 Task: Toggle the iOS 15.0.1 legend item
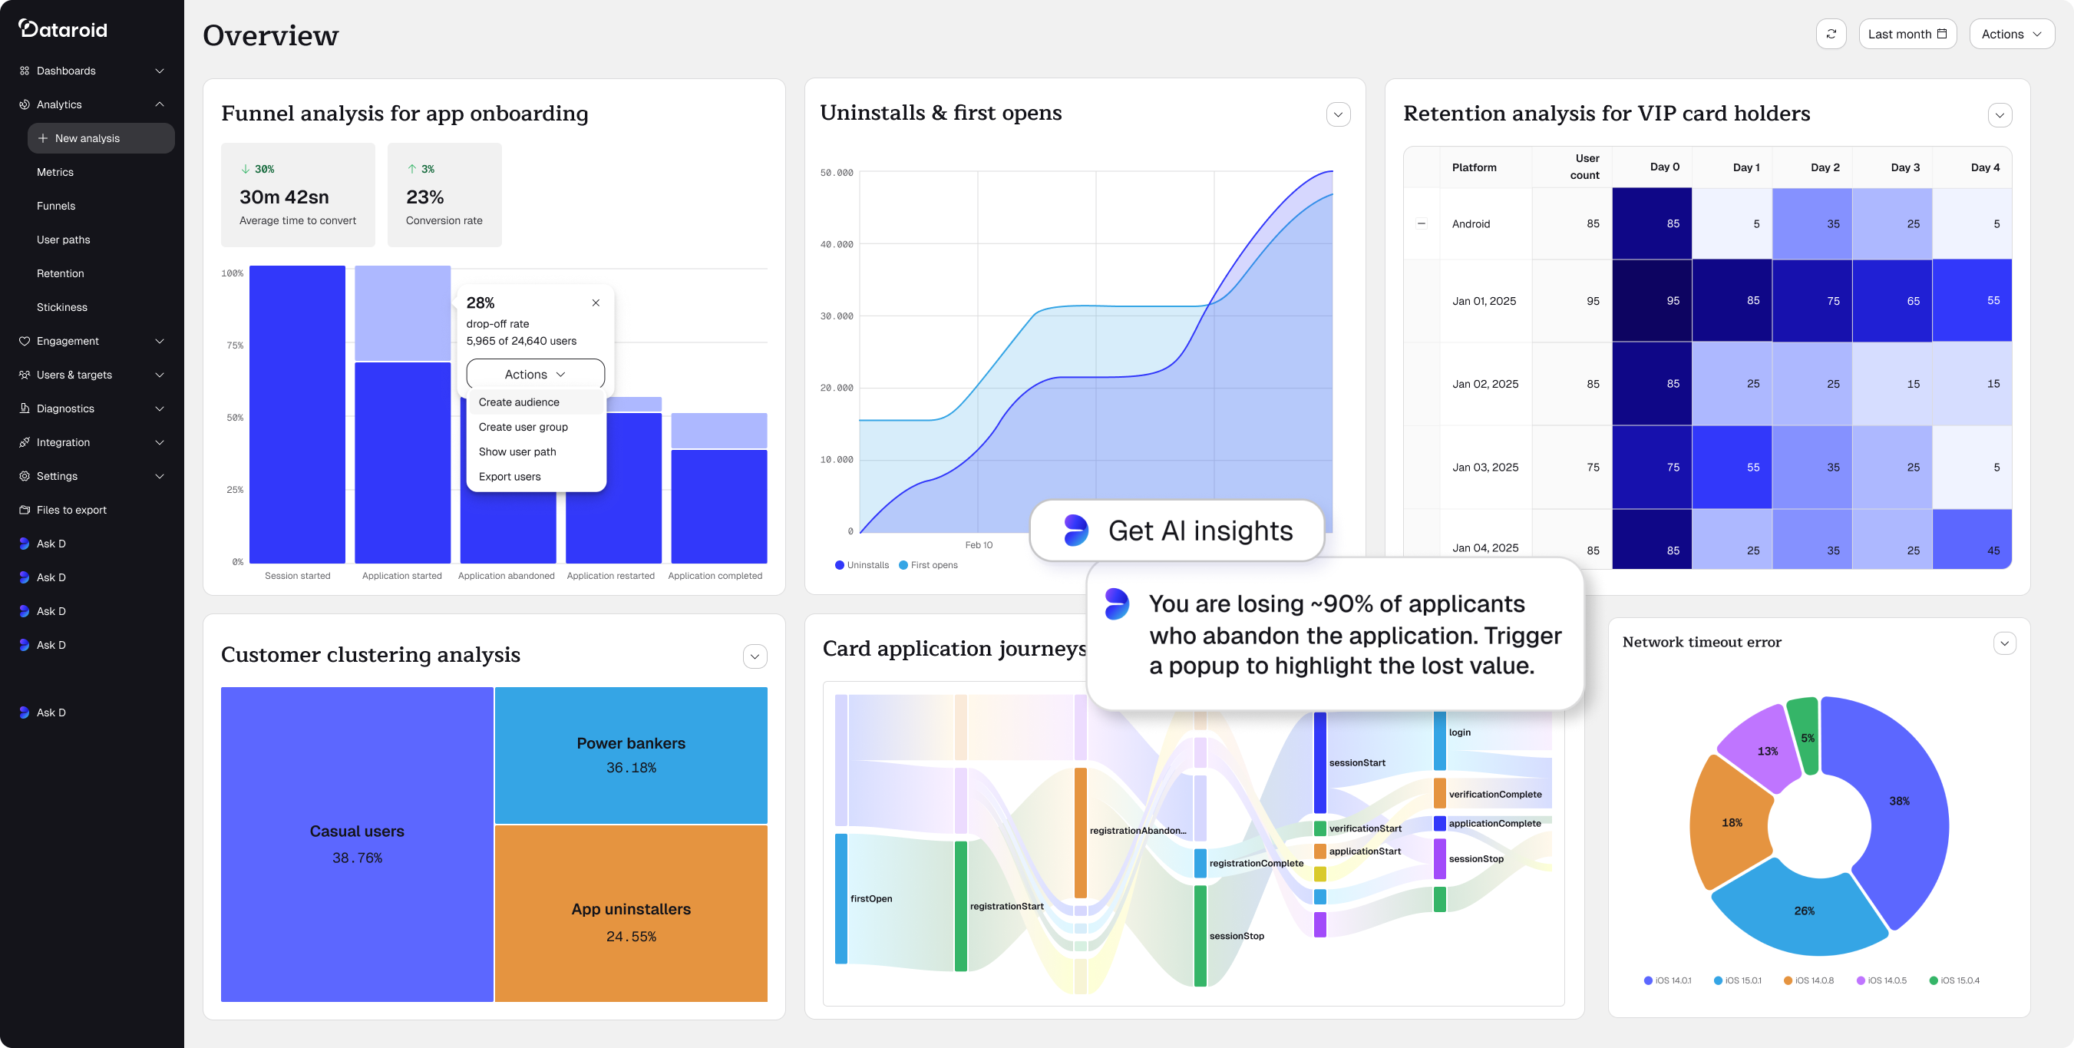(1738, 980)
